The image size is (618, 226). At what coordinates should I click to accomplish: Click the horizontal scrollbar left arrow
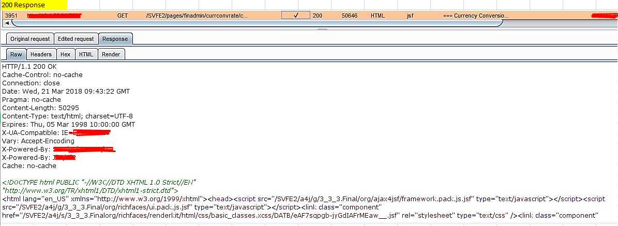pos(7,23)
